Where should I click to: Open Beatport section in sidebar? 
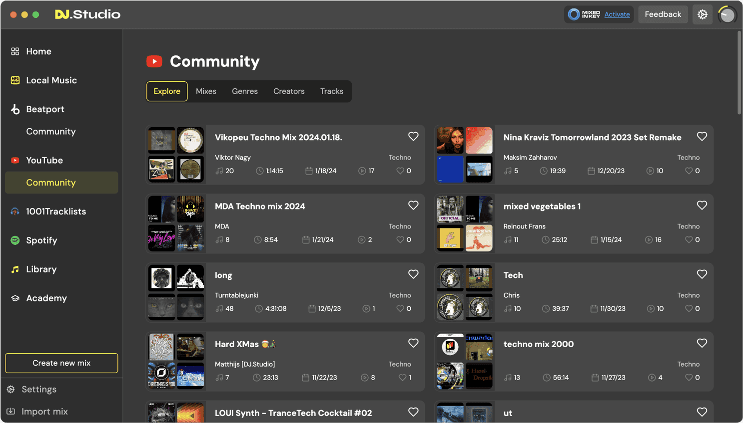[45, 109]
